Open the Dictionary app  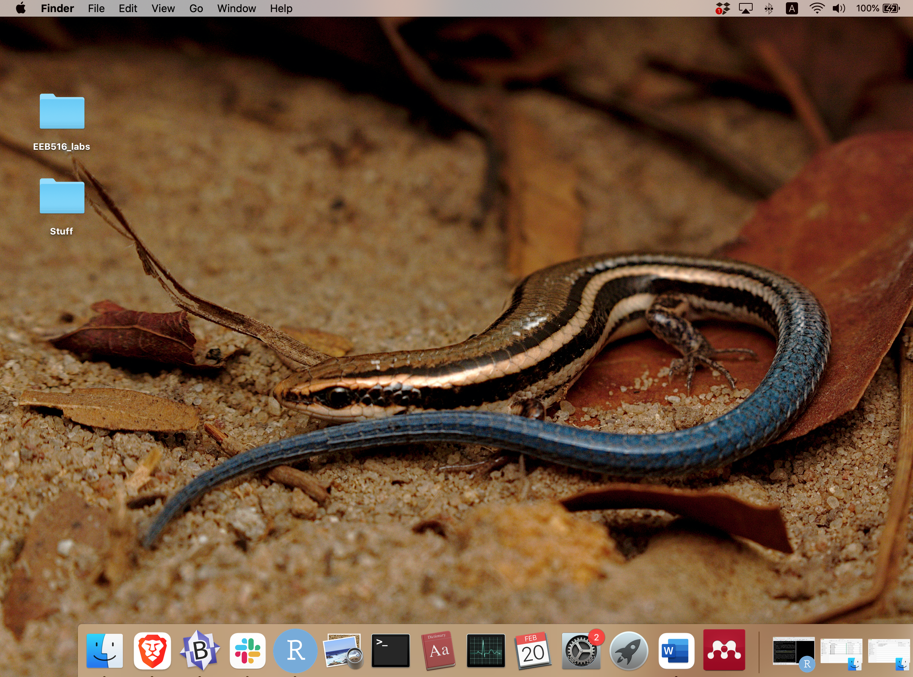(x=438, y=651)
